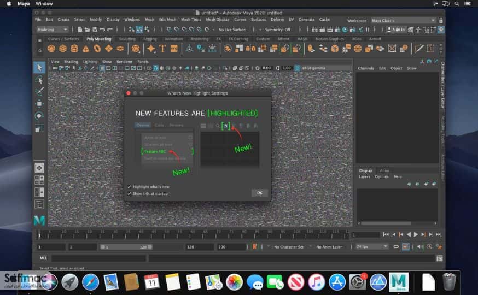Activate the Move tool in Tool Box
Image resolution: width=478 pixels, height=295 pixels.
[x=39, y=103]
